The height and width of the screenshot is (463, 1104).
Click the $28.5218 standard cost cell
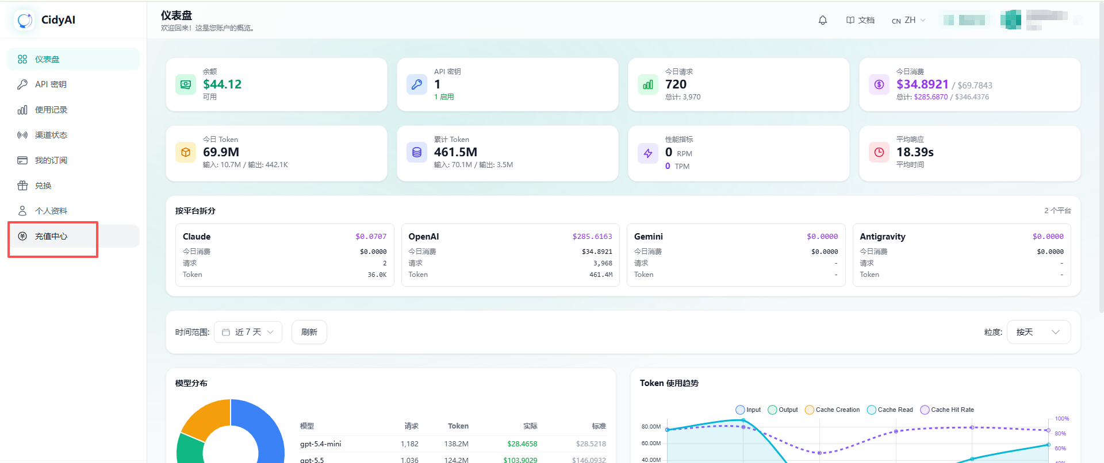(591, 444)
